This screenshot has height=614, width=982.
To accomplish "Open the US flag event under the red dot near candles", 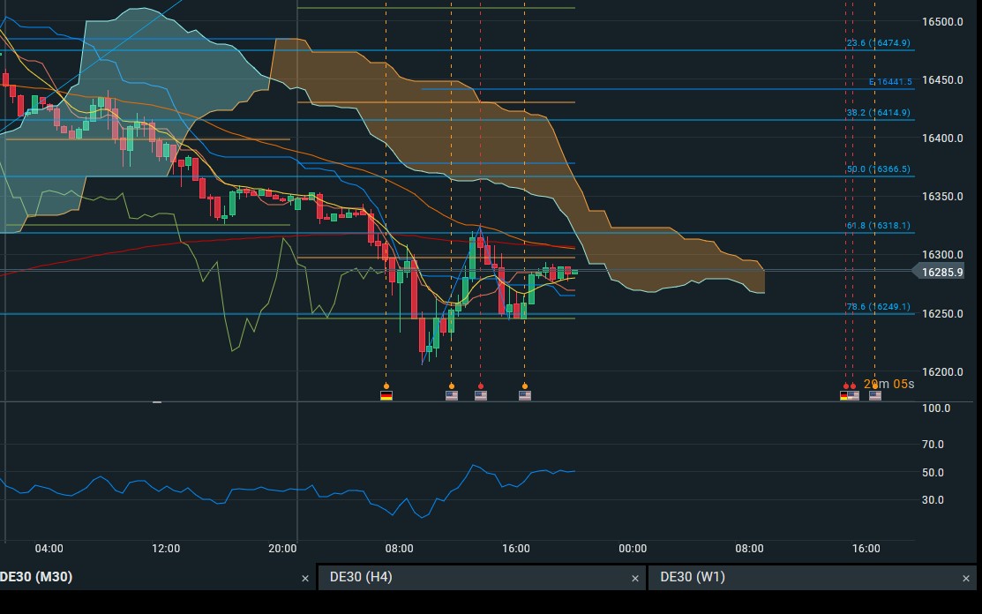I will coord(481,395).
